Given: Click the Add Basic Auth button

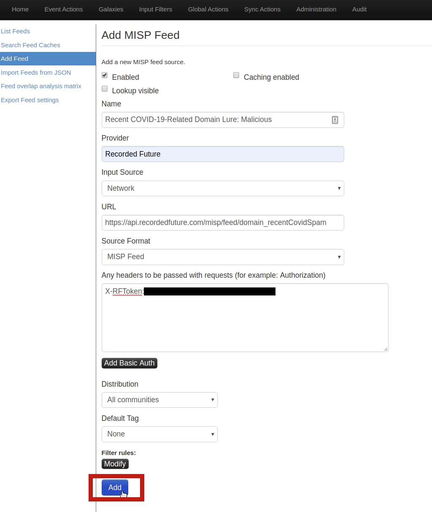Looking at the screenshot, I should click(129, 363).
